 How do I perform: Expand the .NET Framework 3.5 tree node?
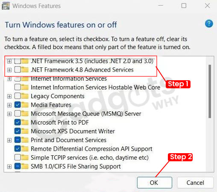[x=9, y=61]
